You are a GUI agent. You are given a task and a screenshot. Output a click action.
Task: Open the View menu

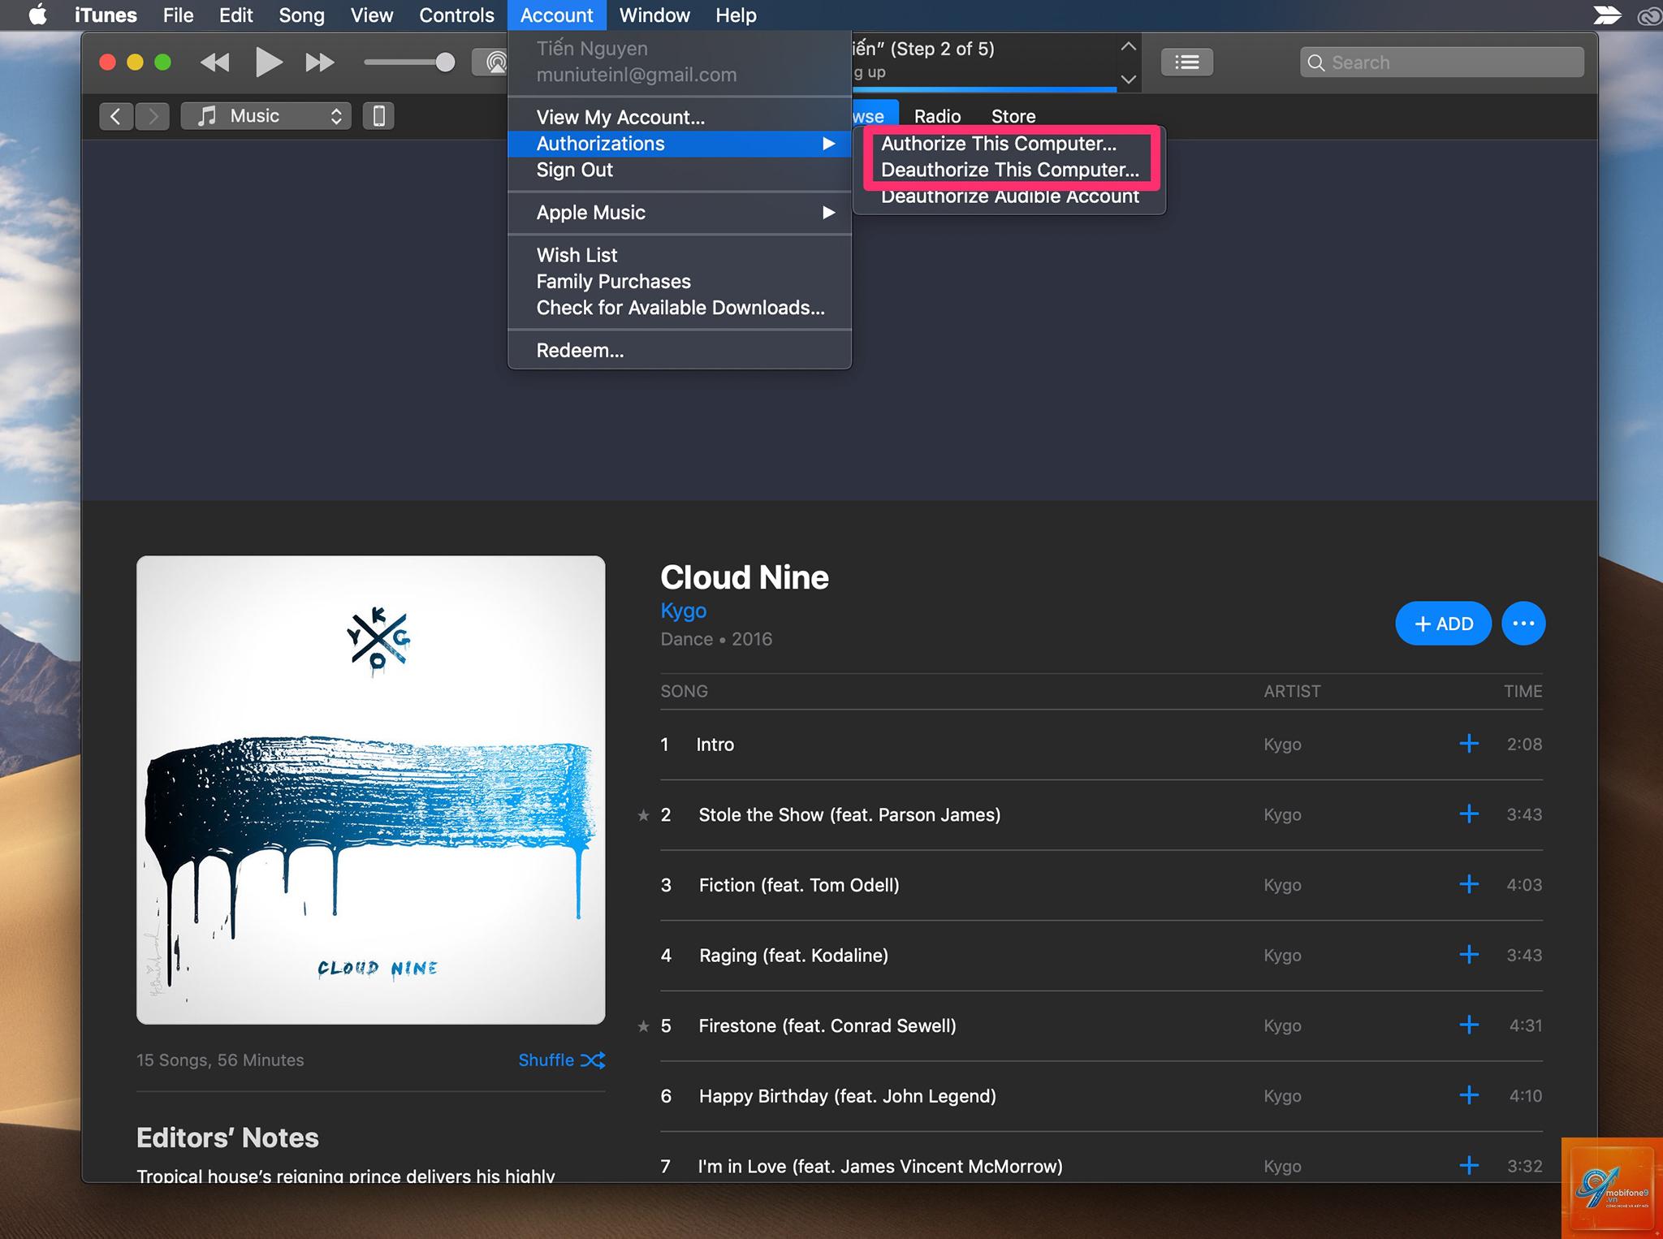pos(372,15)
